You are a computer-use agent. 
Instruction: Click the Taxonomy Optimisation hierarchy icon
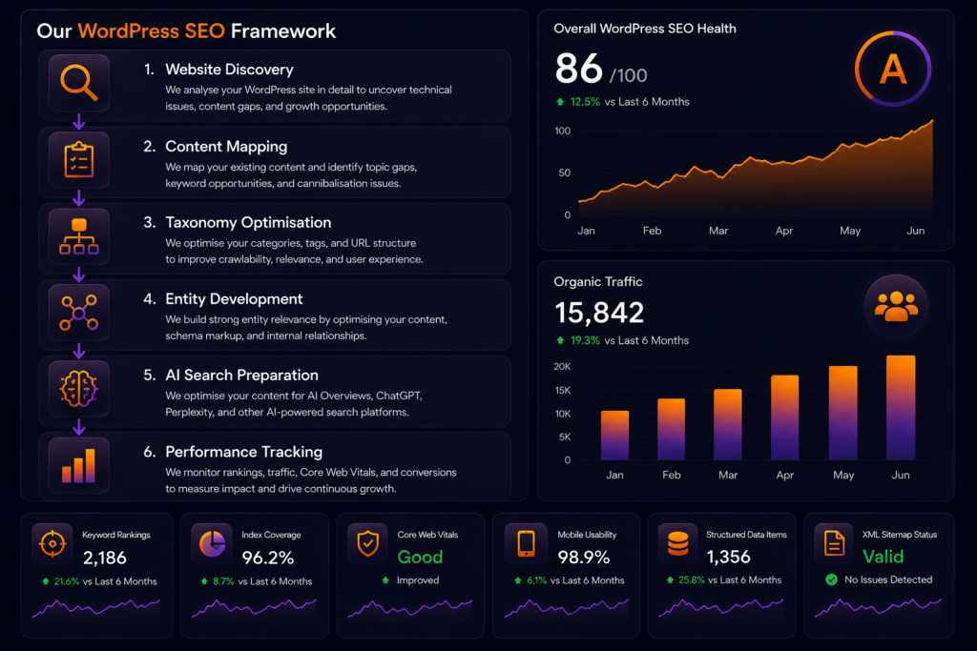79,236
